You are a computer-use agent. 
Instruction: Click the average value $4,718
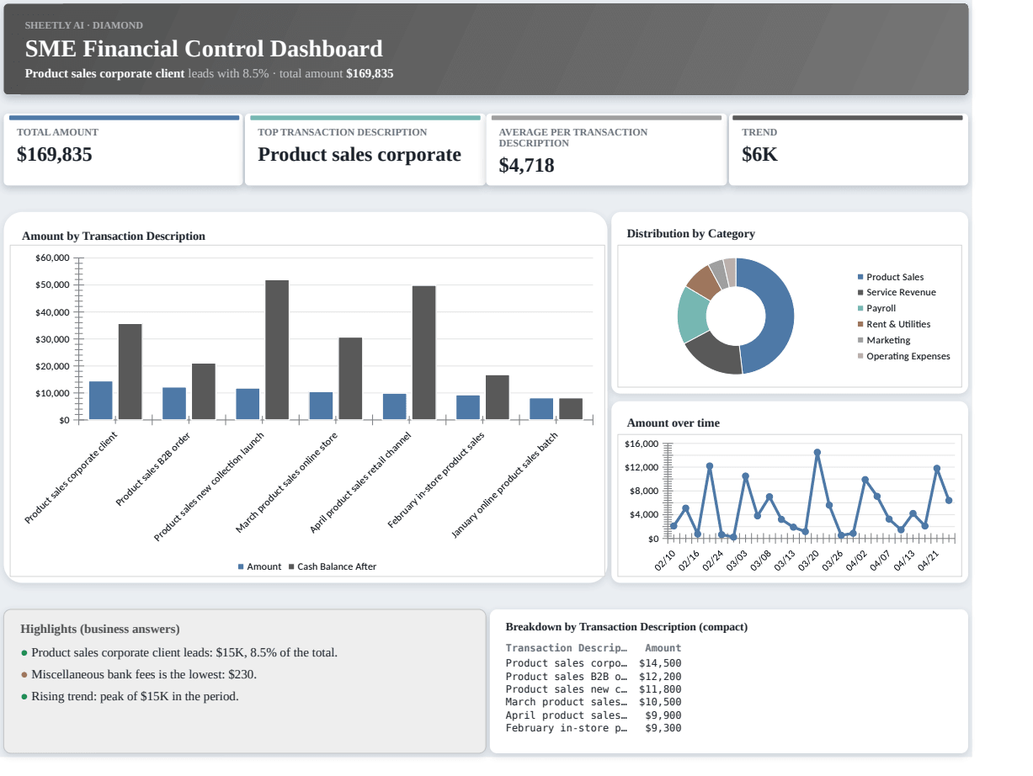(527, 166)
